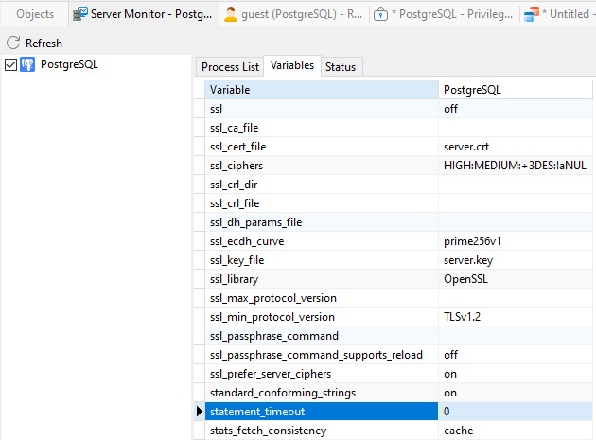Click the TLSv1.2 value cell

pos(516,317)
